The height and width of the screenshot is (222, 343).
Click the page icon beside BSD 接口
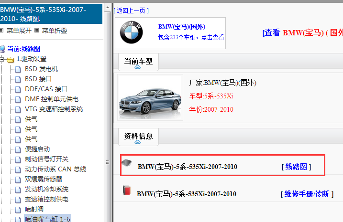coord(18,79)
